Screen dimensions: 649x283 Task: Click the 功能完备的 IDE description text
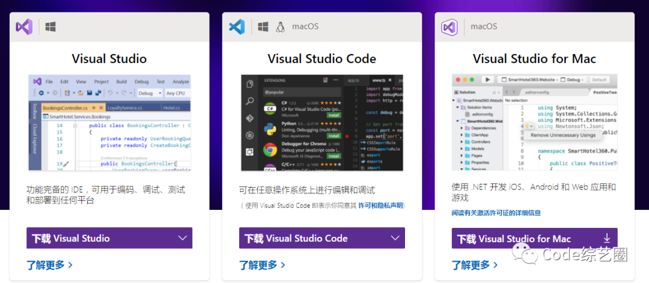coord(106,195)
